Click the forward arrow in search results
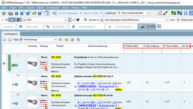Screen dimensions: 193x109 pos(10,40)
